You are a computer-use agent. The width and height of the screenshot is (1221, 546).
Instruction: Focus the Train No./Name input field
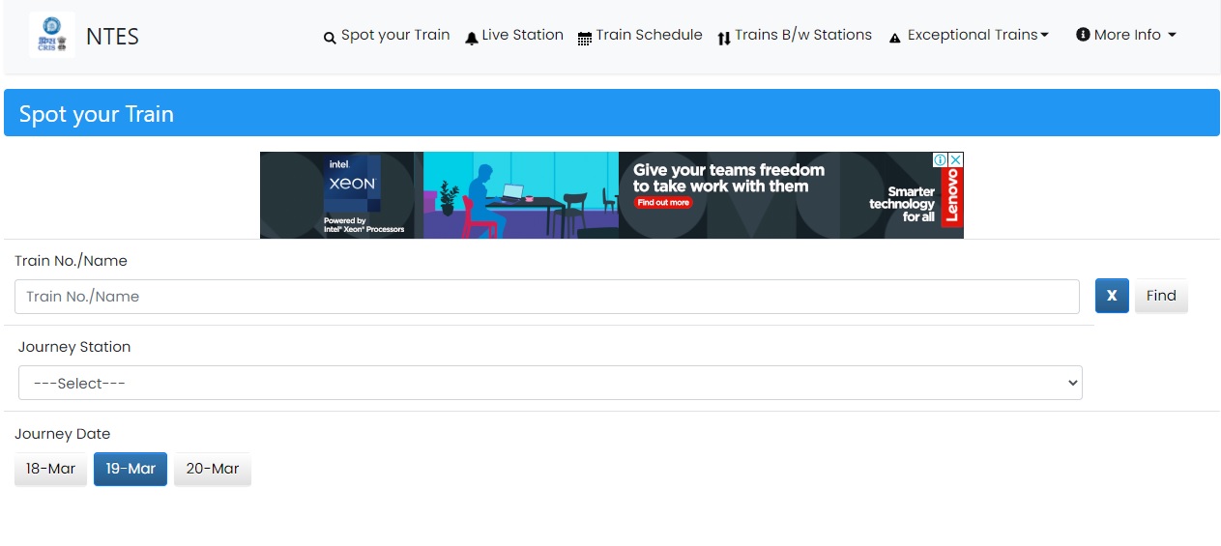(x=546, y=297)
